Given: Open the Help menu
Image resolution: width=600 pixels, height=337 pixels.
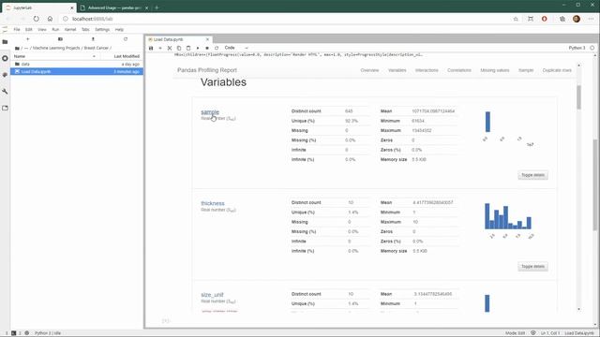Looking at the screenshot, I should [x=119, y=29].
